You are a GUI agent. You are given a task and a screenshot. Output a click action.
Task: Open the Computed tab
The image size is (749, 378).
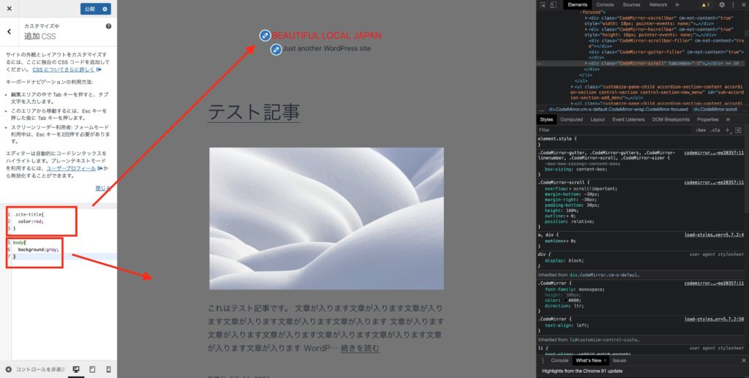pyautogui.click(x=571, y=120)
